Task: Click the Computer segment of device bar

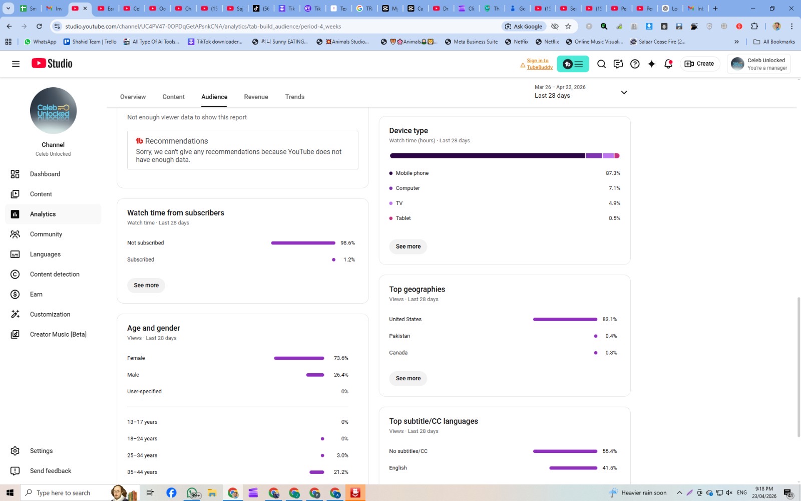Action: tap(594, 156)
